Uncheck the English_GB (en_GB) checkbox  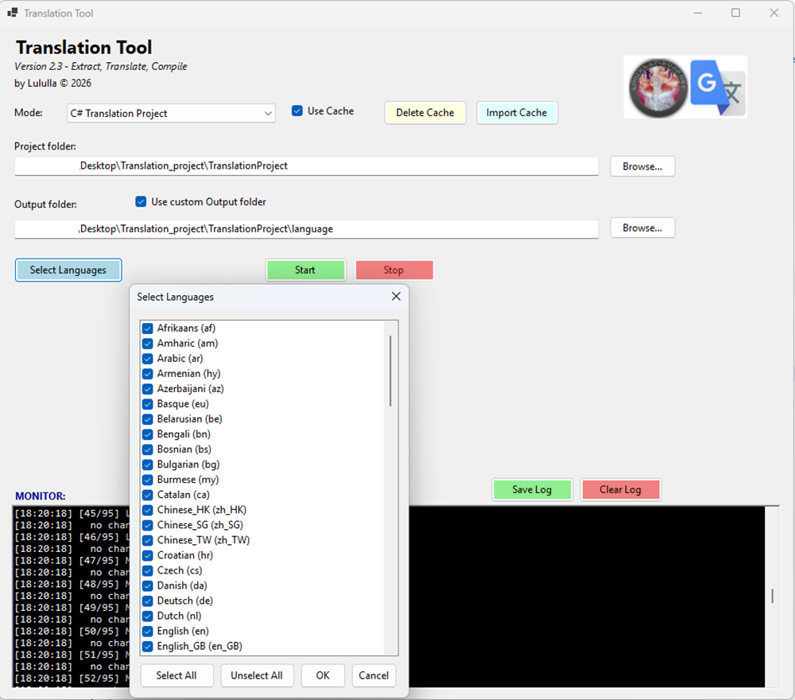[148, 646]
